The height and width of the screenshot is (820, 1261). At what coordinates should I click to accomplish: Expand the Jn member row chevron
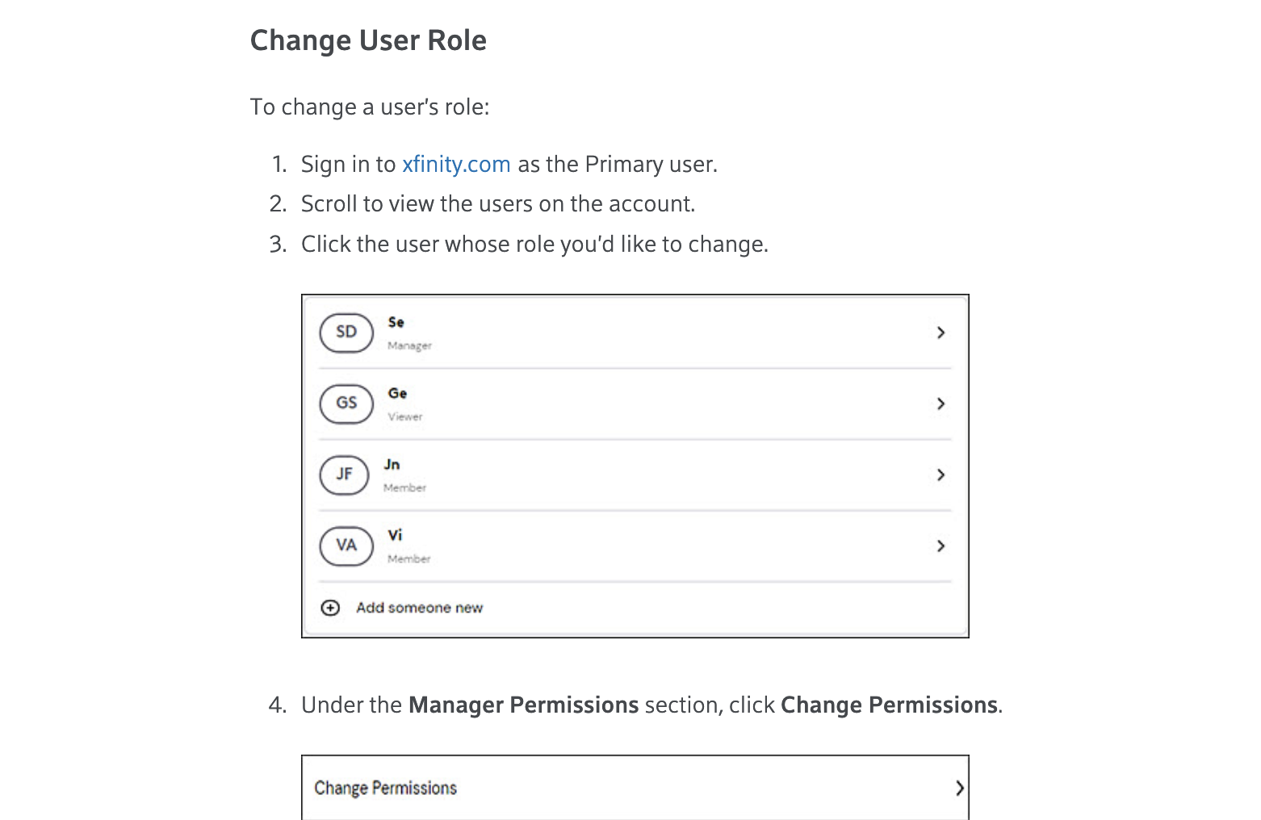[941, 475]
